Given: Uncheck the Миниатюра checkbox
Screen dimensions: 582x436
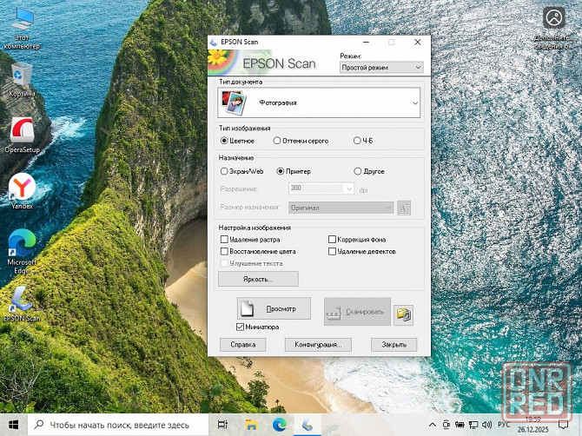Looking at the screenshot, I should click(x=241, y=327).
